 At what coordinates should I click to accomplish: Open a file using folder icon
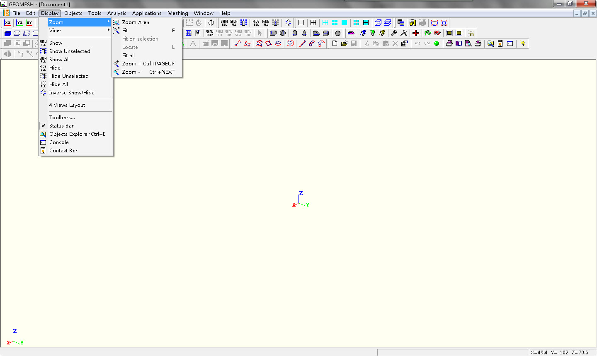344,43
